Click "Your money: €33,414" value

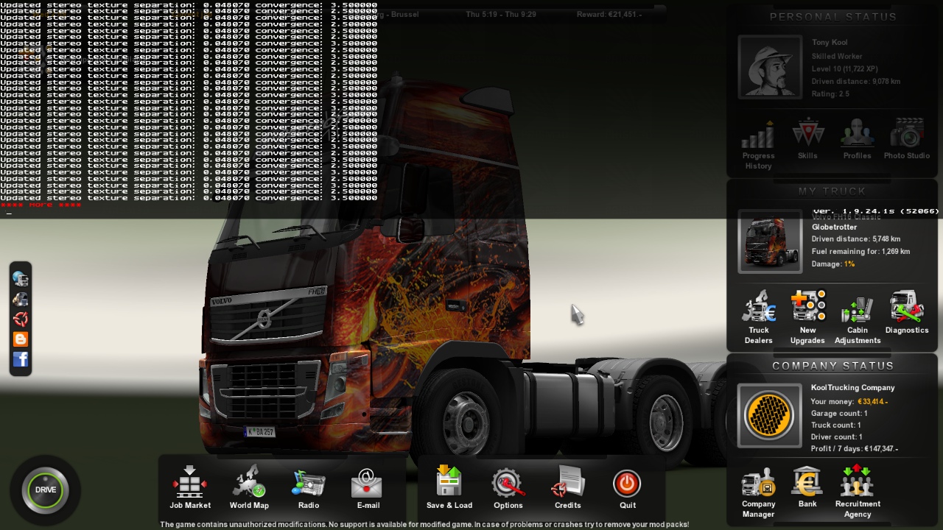click(849, 402)
